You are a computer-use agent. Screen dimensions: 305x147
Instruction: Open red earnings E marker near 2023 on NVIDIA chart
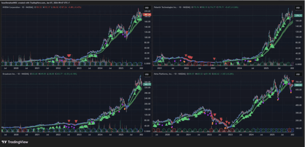click(x=77, y=63)
